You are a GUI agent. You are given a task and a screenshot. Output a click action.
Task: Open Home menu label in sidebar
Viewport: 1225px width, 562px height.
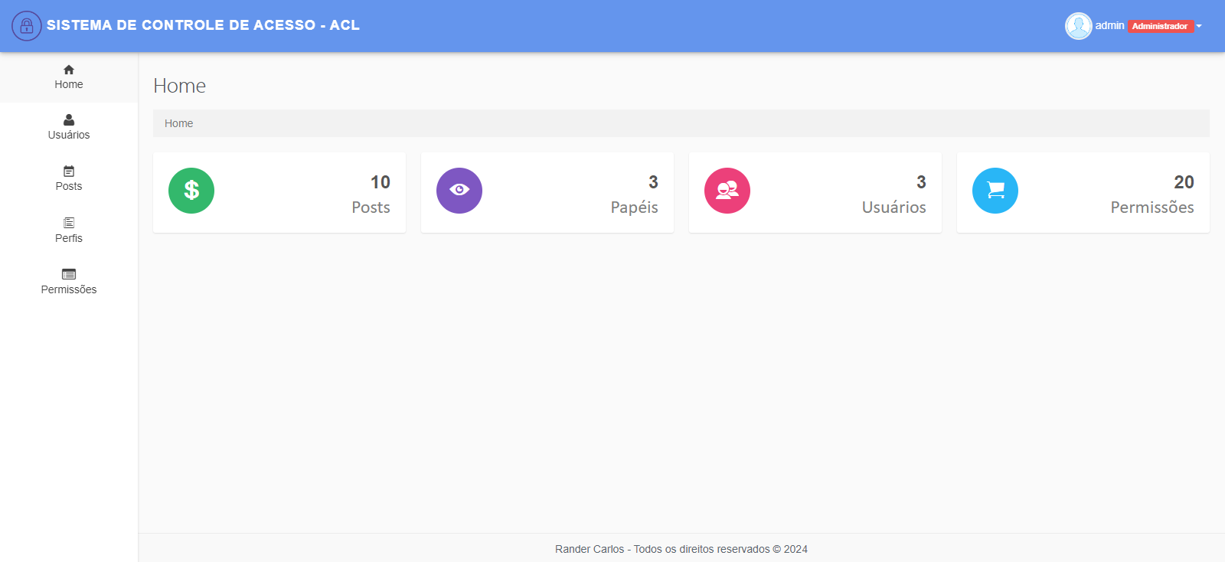coord(69,84)
